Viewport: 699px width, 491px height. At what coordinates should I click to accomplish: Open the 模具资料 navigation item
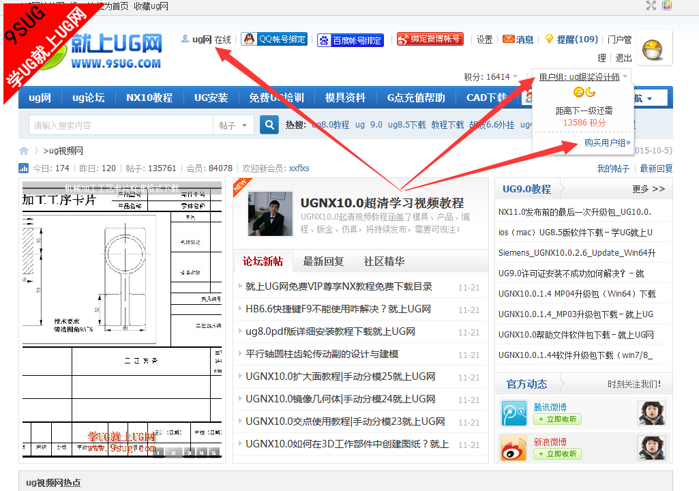[345, 98]
